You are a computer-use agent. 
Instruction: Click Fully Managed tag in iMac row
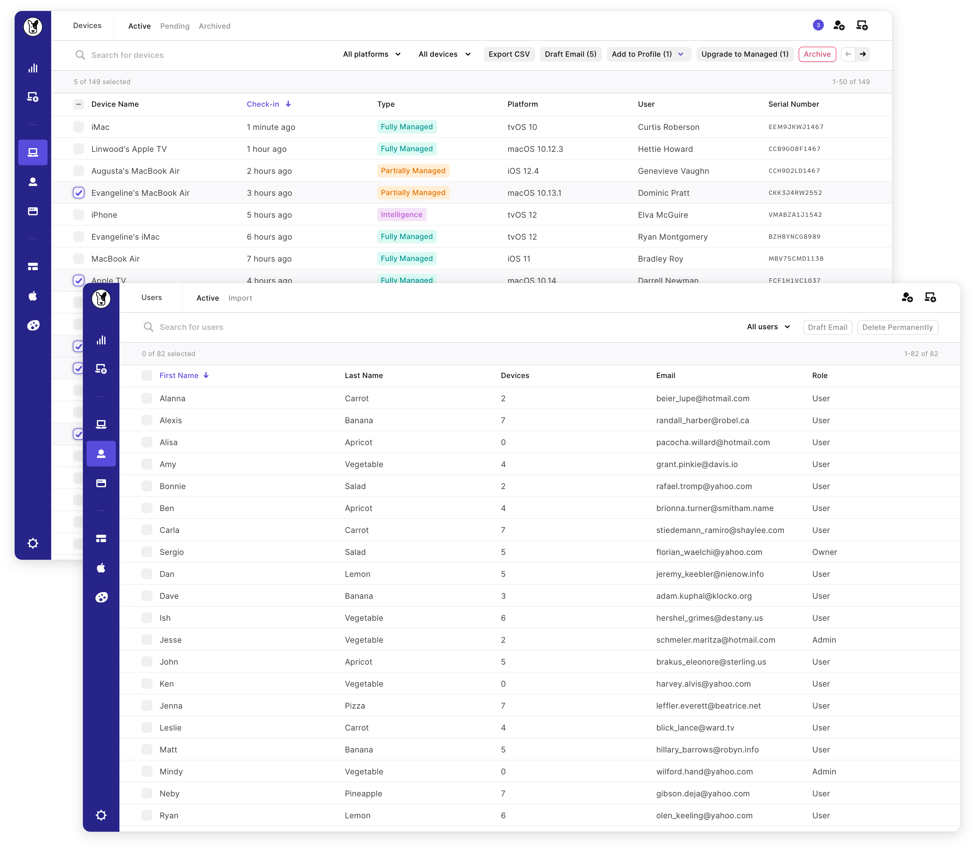[x=407, y=127]
